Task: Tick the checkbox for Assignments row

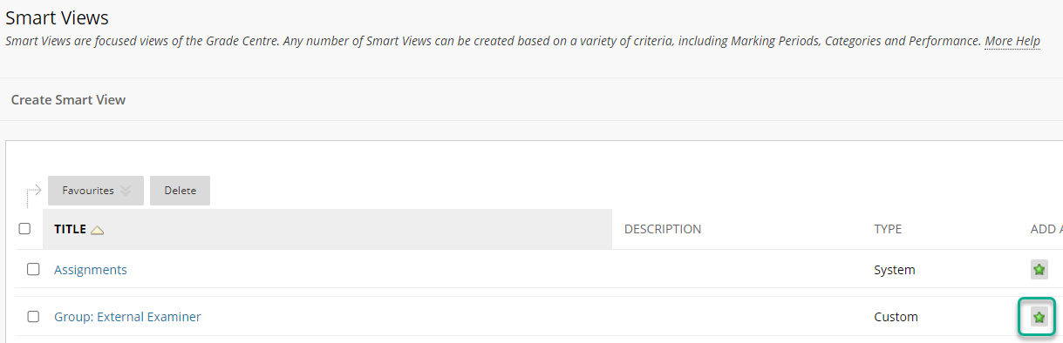Action: 33,269
